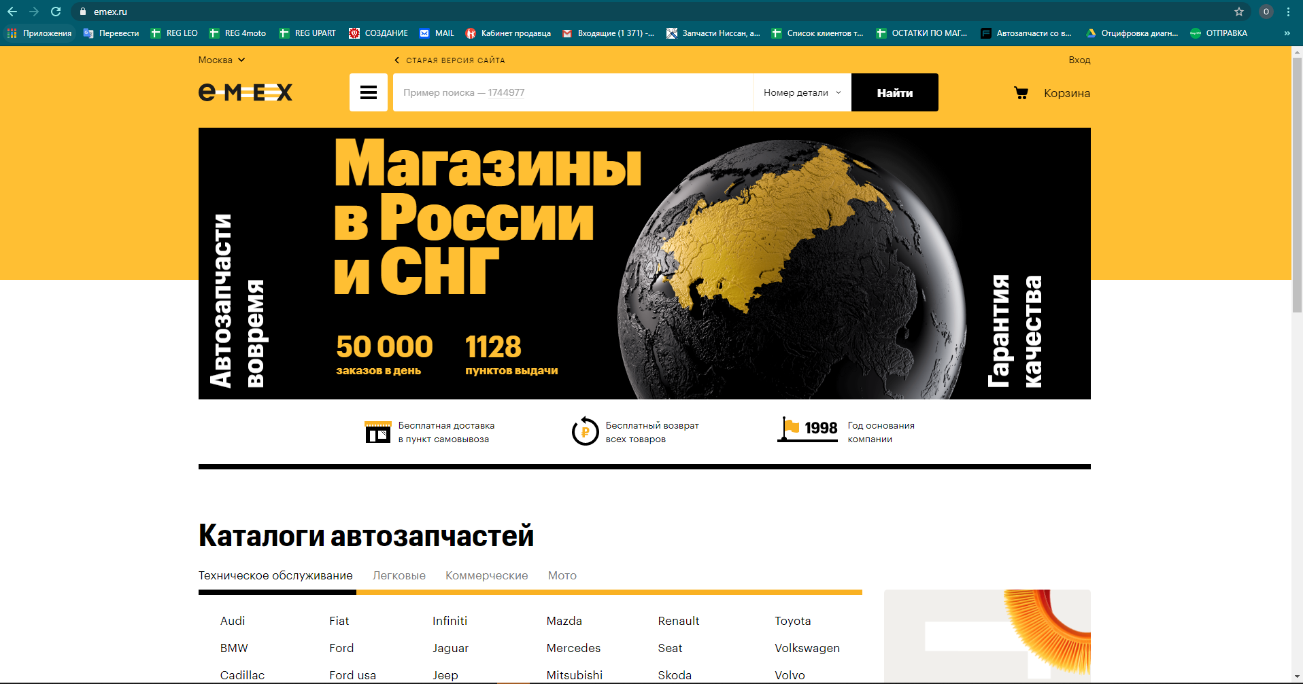The height and width of the screenshot is (684, 1303).
Task: Open the Оцифровка диагн... bookmark
Action: [x=1132, y=33]
